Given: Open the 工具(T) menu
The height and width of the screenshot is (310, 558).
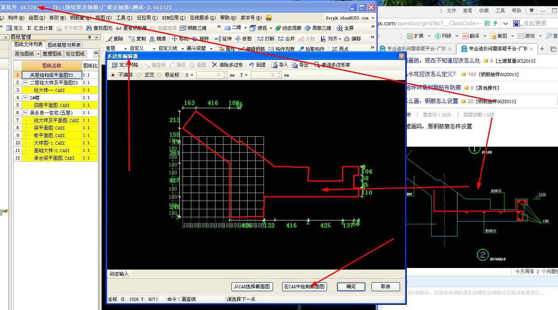Looking at the screenshot, I should 124,18.
